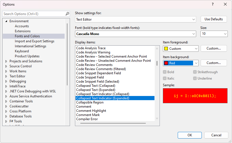Open the Item background dropdown arrow
The width and height of the screenshot is (232, 143).
(x=196, y=63)
